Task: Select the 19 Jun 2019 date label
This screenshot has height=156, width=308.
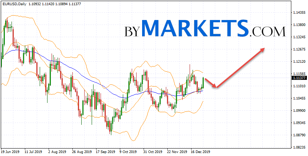Action: point(11,152)
